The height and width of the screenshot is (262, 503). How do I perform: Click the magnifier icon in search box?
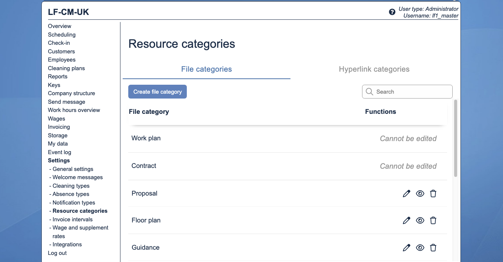coord(370,92)
